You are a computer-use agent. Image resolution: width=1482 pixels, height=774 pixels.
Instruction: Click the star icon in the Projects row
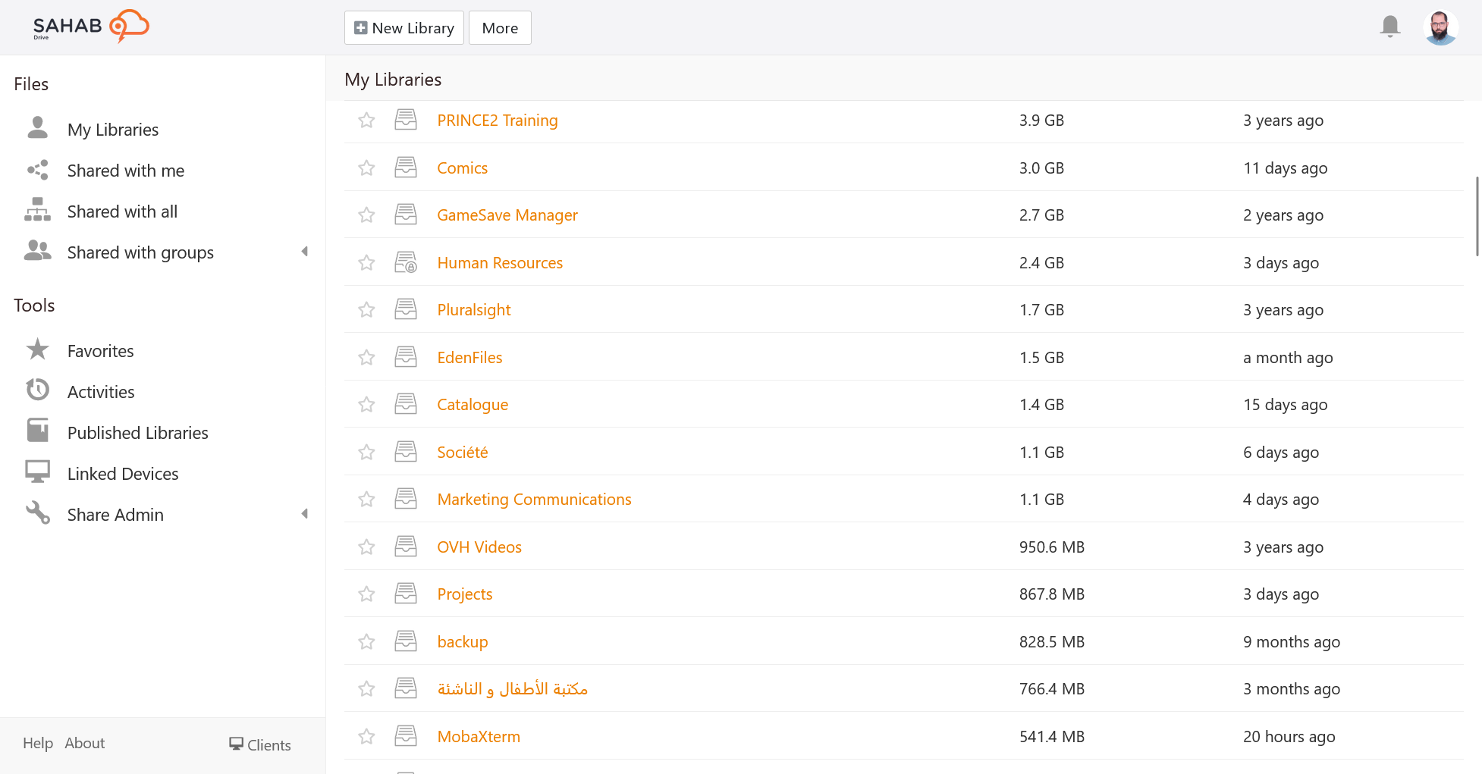(x=366, y=594)
